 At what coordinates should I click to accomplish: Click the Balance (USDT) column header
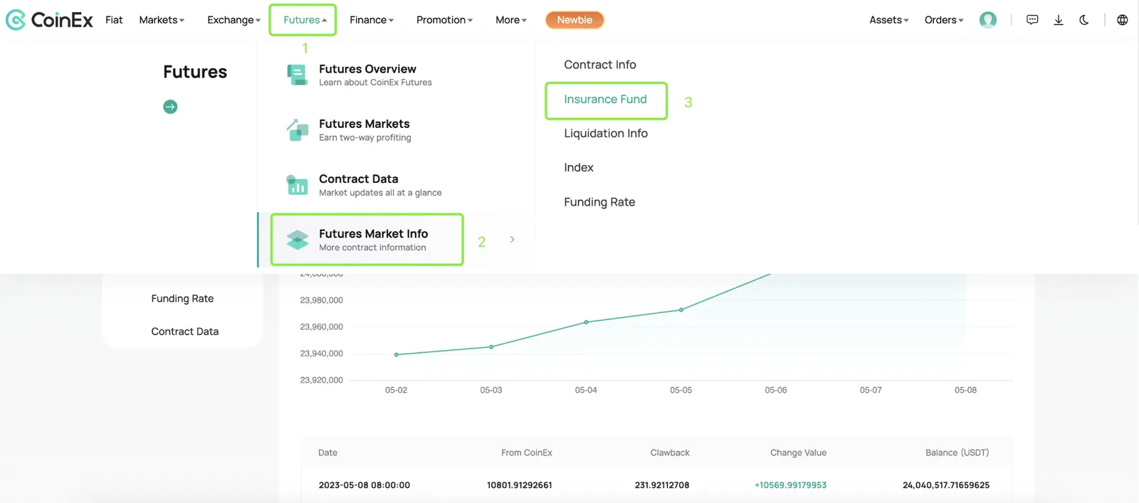click(957, 452)
